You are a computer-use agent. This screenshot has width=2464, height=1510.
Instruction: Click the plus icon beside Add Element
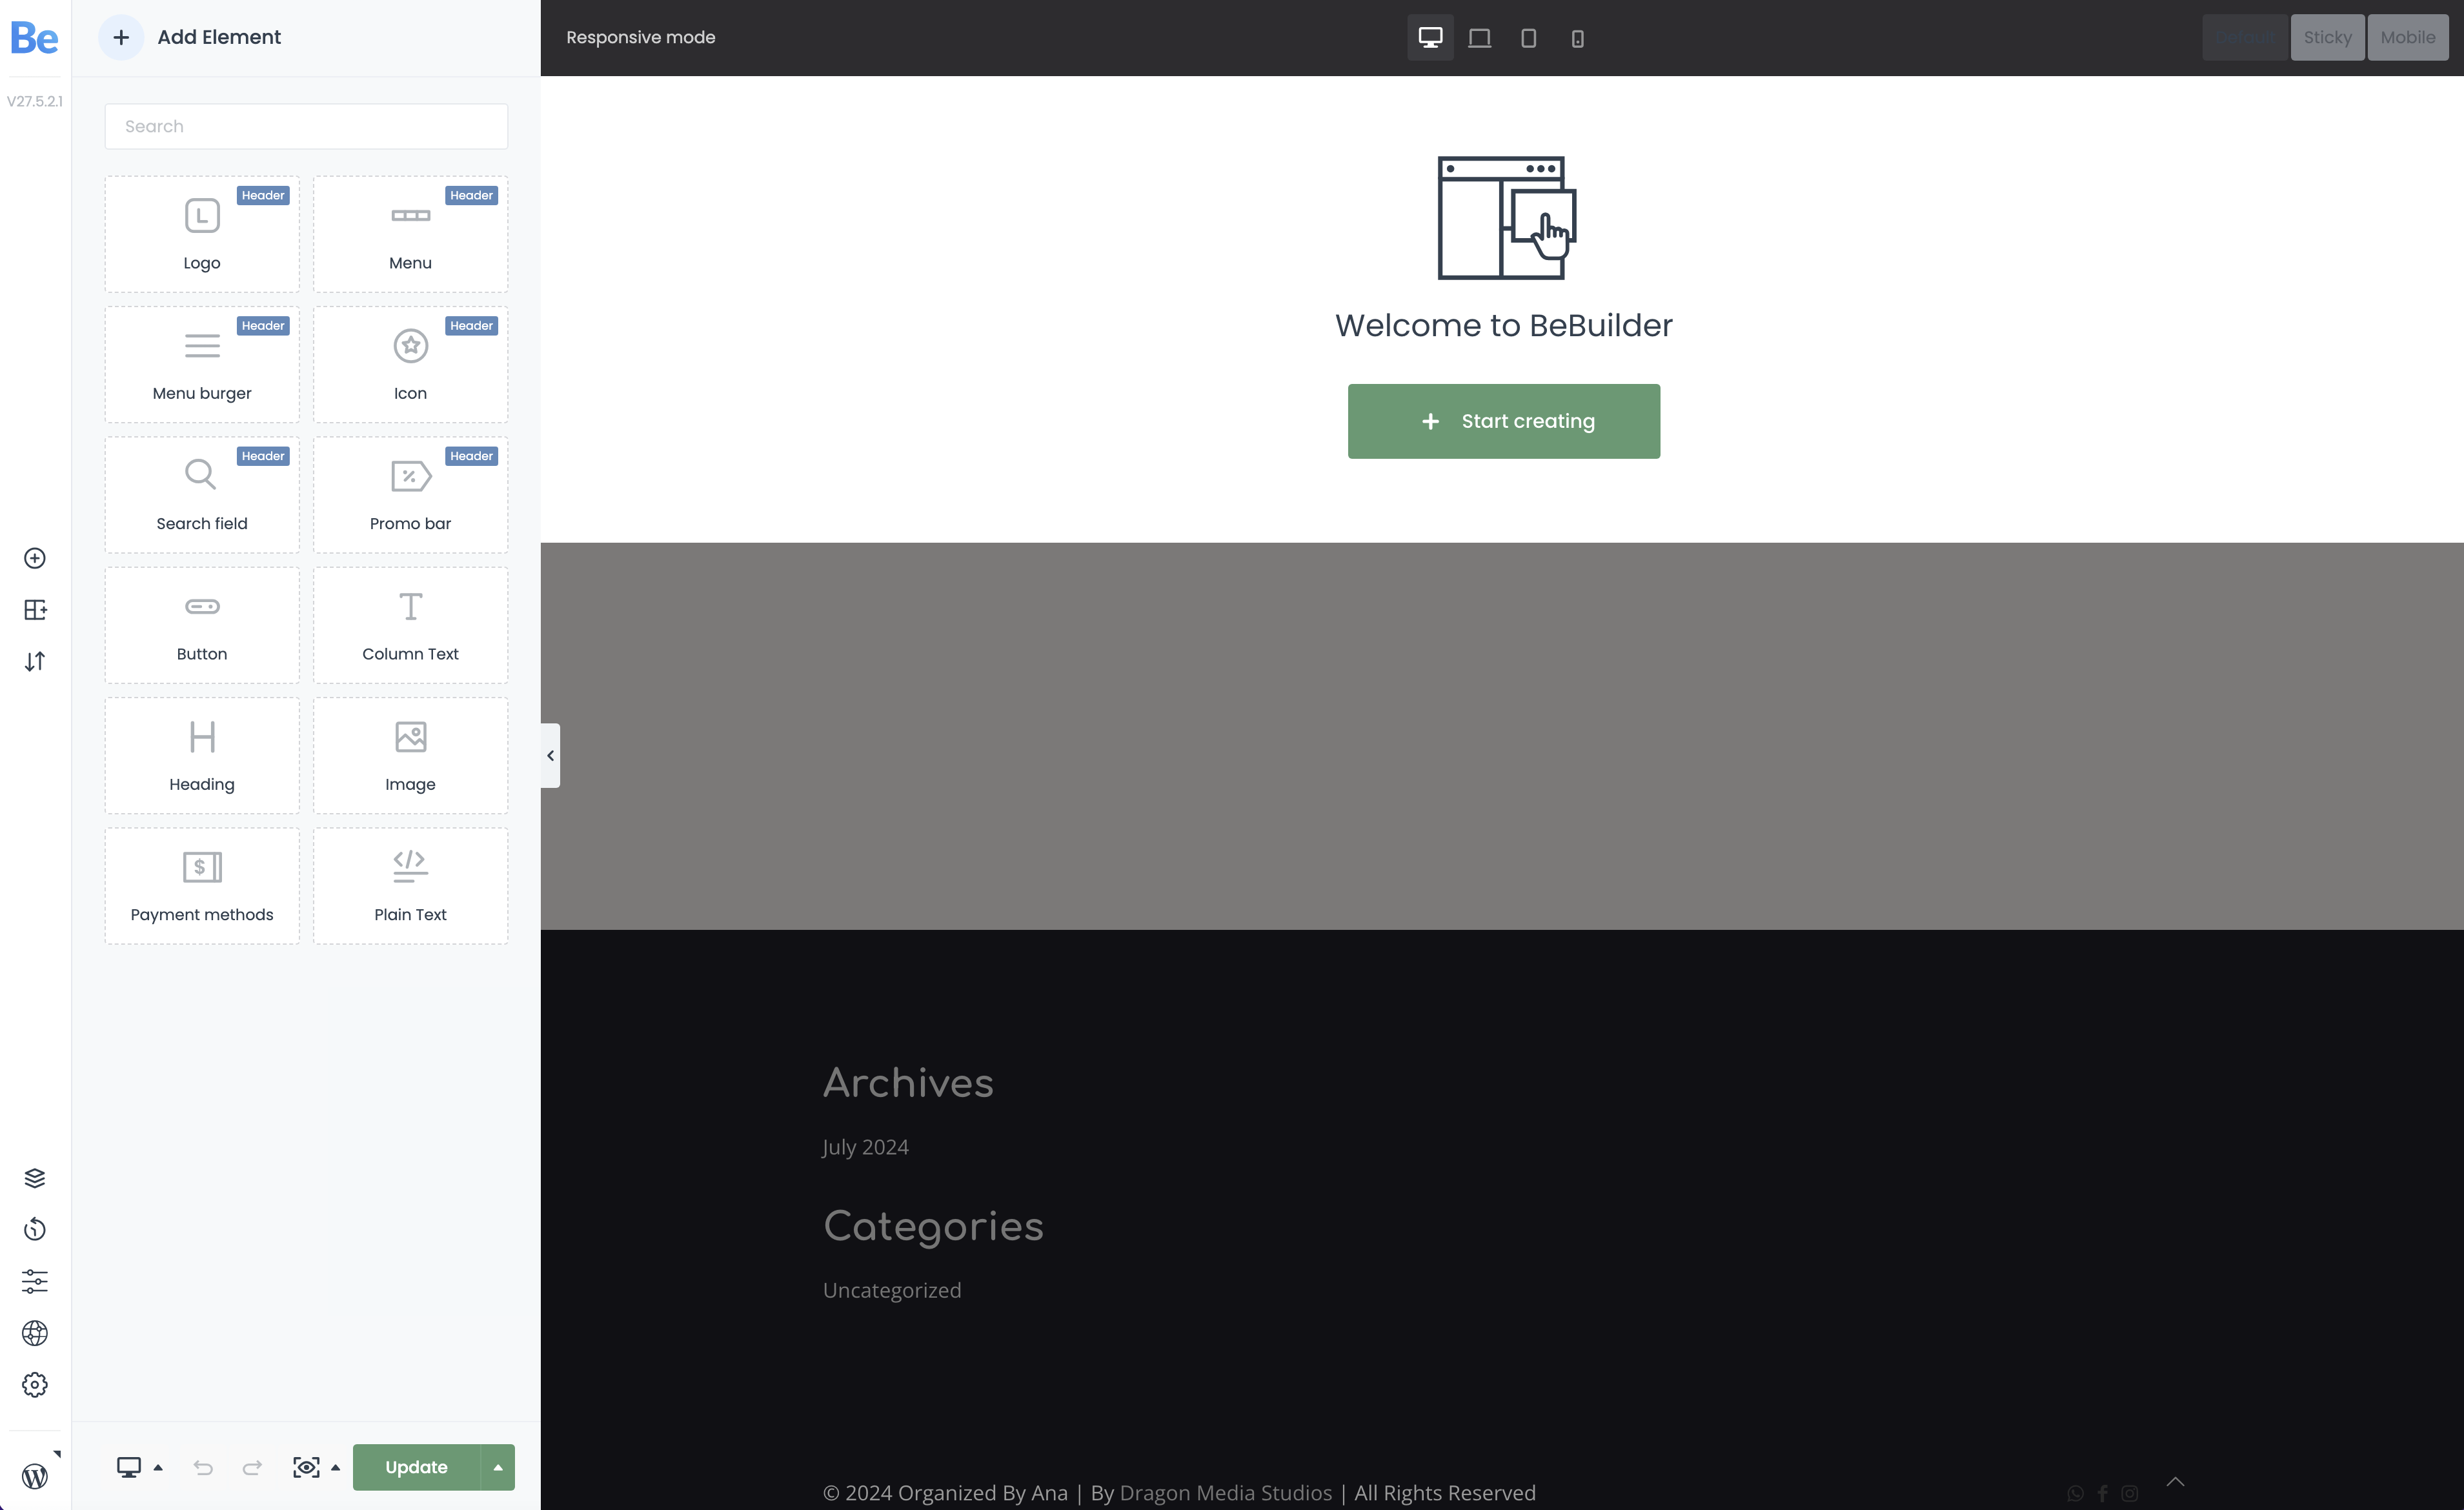pos(121,37)
